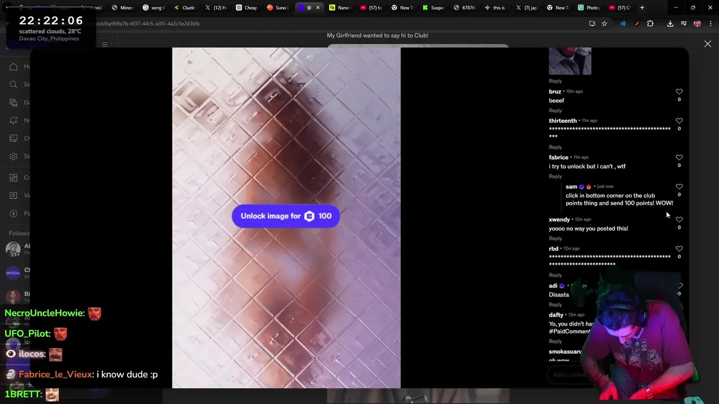The height and width of the screenshot is (404, 719).
Task: Like xwendy's comment with the heart
Action: click(679, 219)
